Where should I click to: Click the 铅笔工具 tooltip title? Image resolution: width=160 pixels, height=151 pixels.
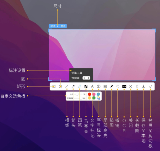click(x=77, y=73)
